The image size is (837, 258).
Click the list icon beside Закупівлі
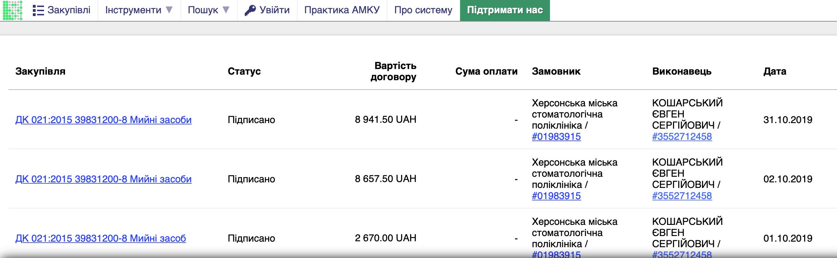click(38, 10)
